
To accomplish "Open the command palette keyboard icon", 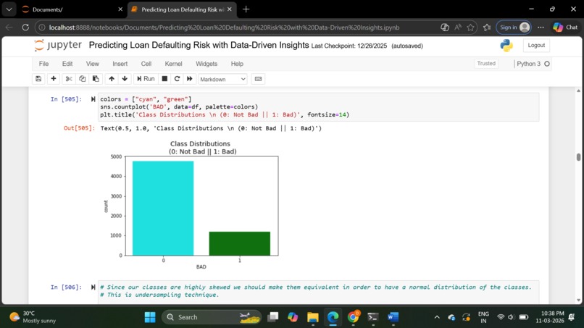I will point(258,79).
